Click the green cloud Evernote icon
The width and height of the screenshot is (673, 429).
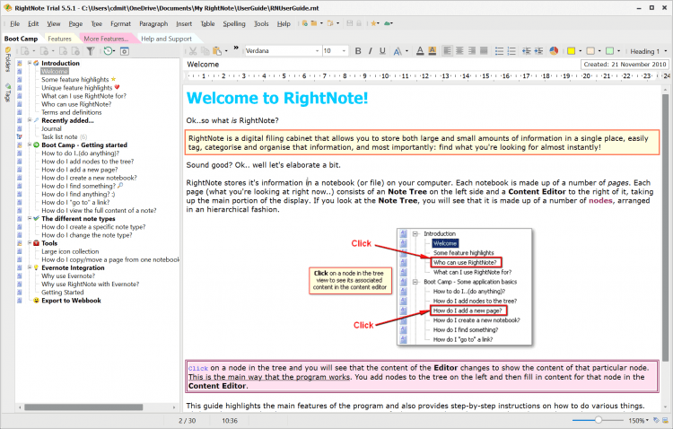[x=388, y=23]
